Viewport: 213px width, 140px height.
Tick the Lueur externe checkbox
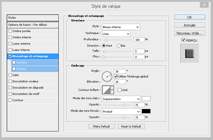click(x=10, y=44)
